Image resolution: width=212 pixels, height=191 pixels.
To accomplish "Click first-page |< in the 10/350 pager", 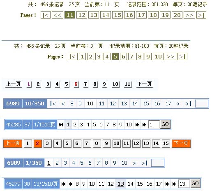I will tap(53, 104).
